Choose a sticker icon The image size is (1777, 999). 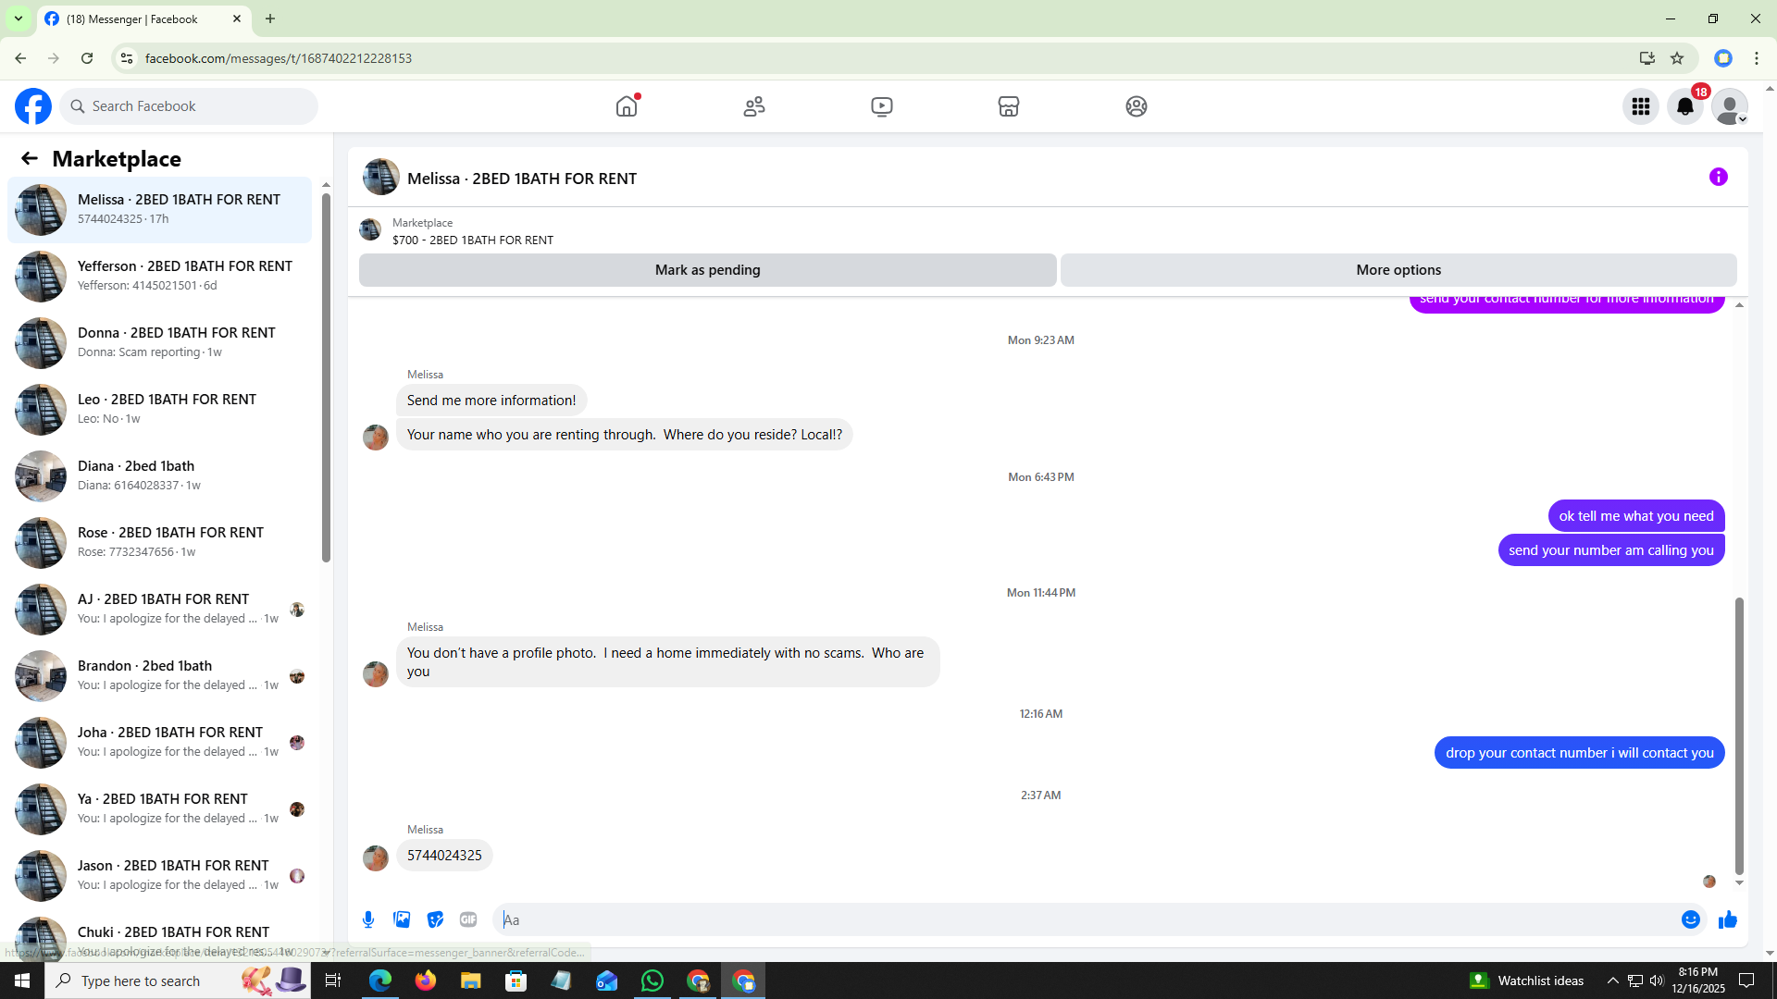(x=435, y=919)
